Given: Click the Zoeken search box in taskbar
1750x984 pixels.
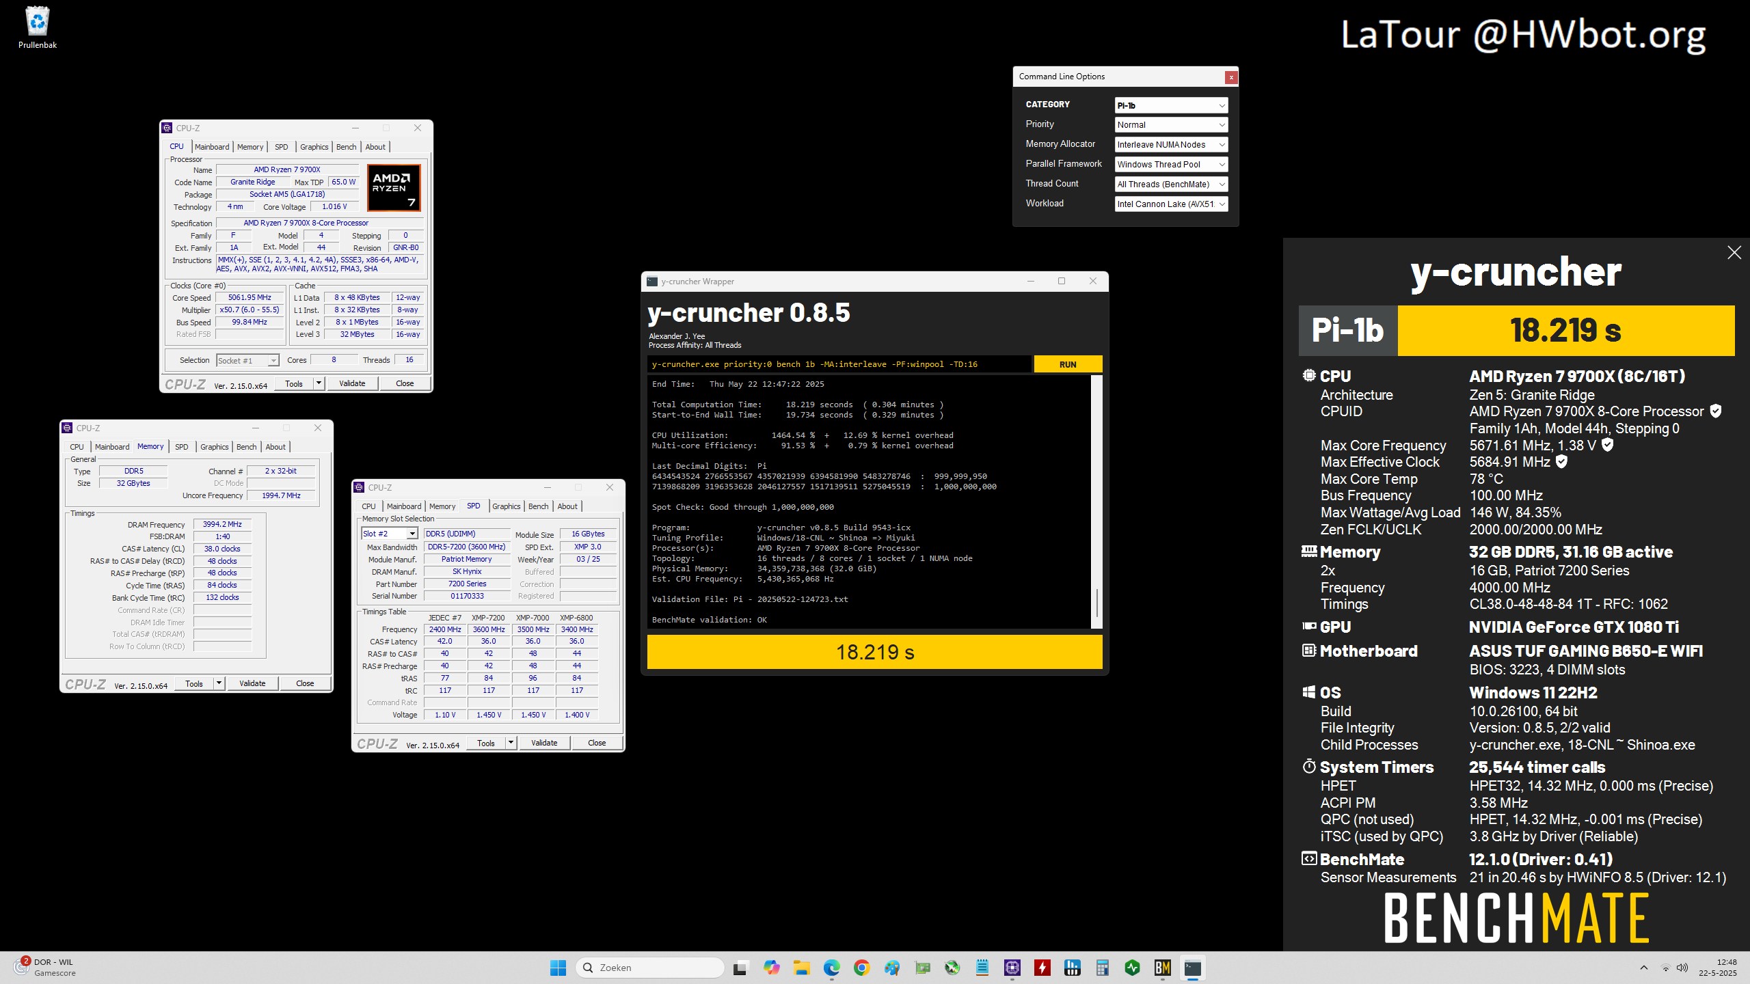Looking at the screenshot, I should pos(650,968).
